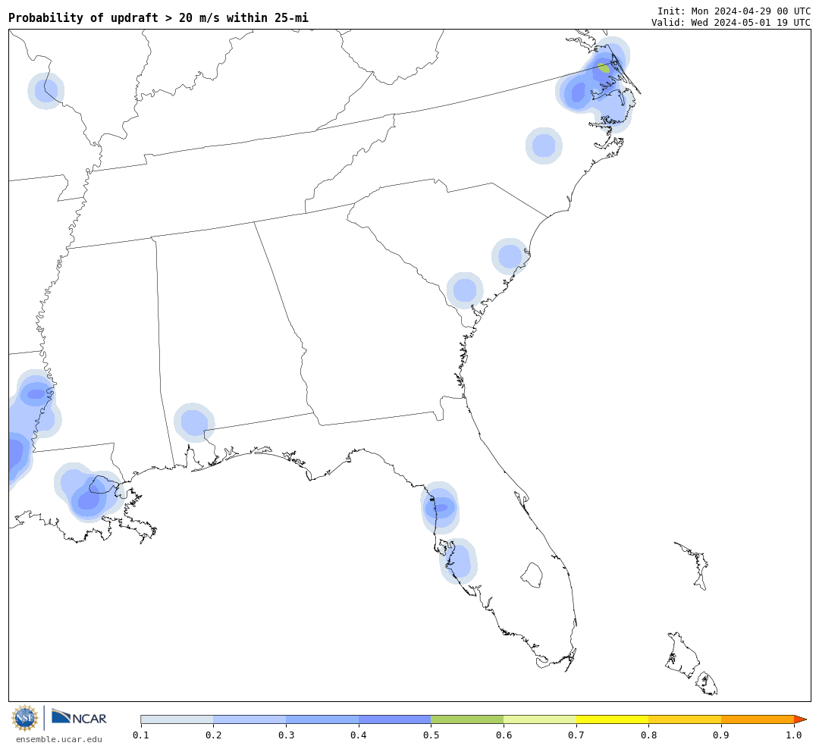Select the 0.1–0.2 pale gray-blue color segment
The height and width of the screenshot is (749, 819).
click(x=177, y=719)
